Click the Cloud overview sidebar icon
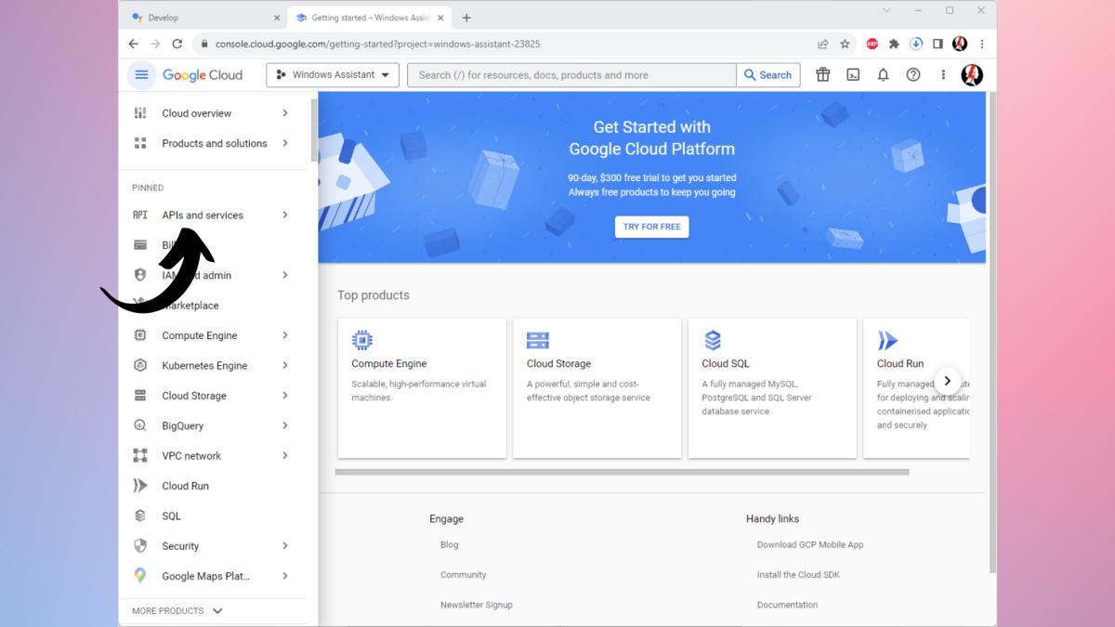The width and height of the screenshot is (1115, 627). (x=140, y=113)
